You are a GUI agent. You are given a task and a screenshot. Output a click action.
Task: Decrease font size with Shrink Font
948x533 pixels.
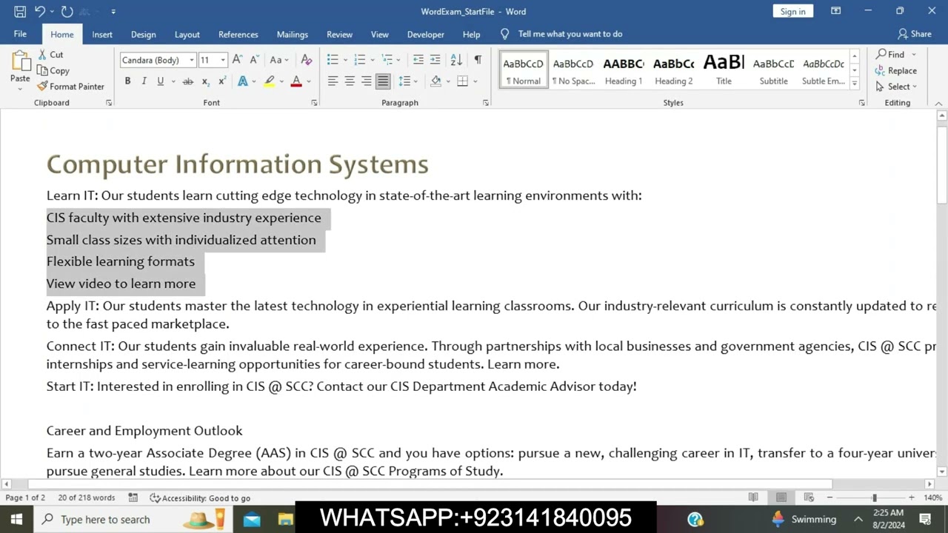254,60
